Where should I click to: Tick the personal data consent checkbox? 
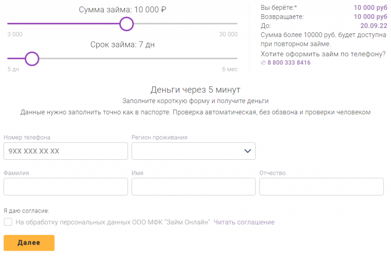tap(8, 222)
